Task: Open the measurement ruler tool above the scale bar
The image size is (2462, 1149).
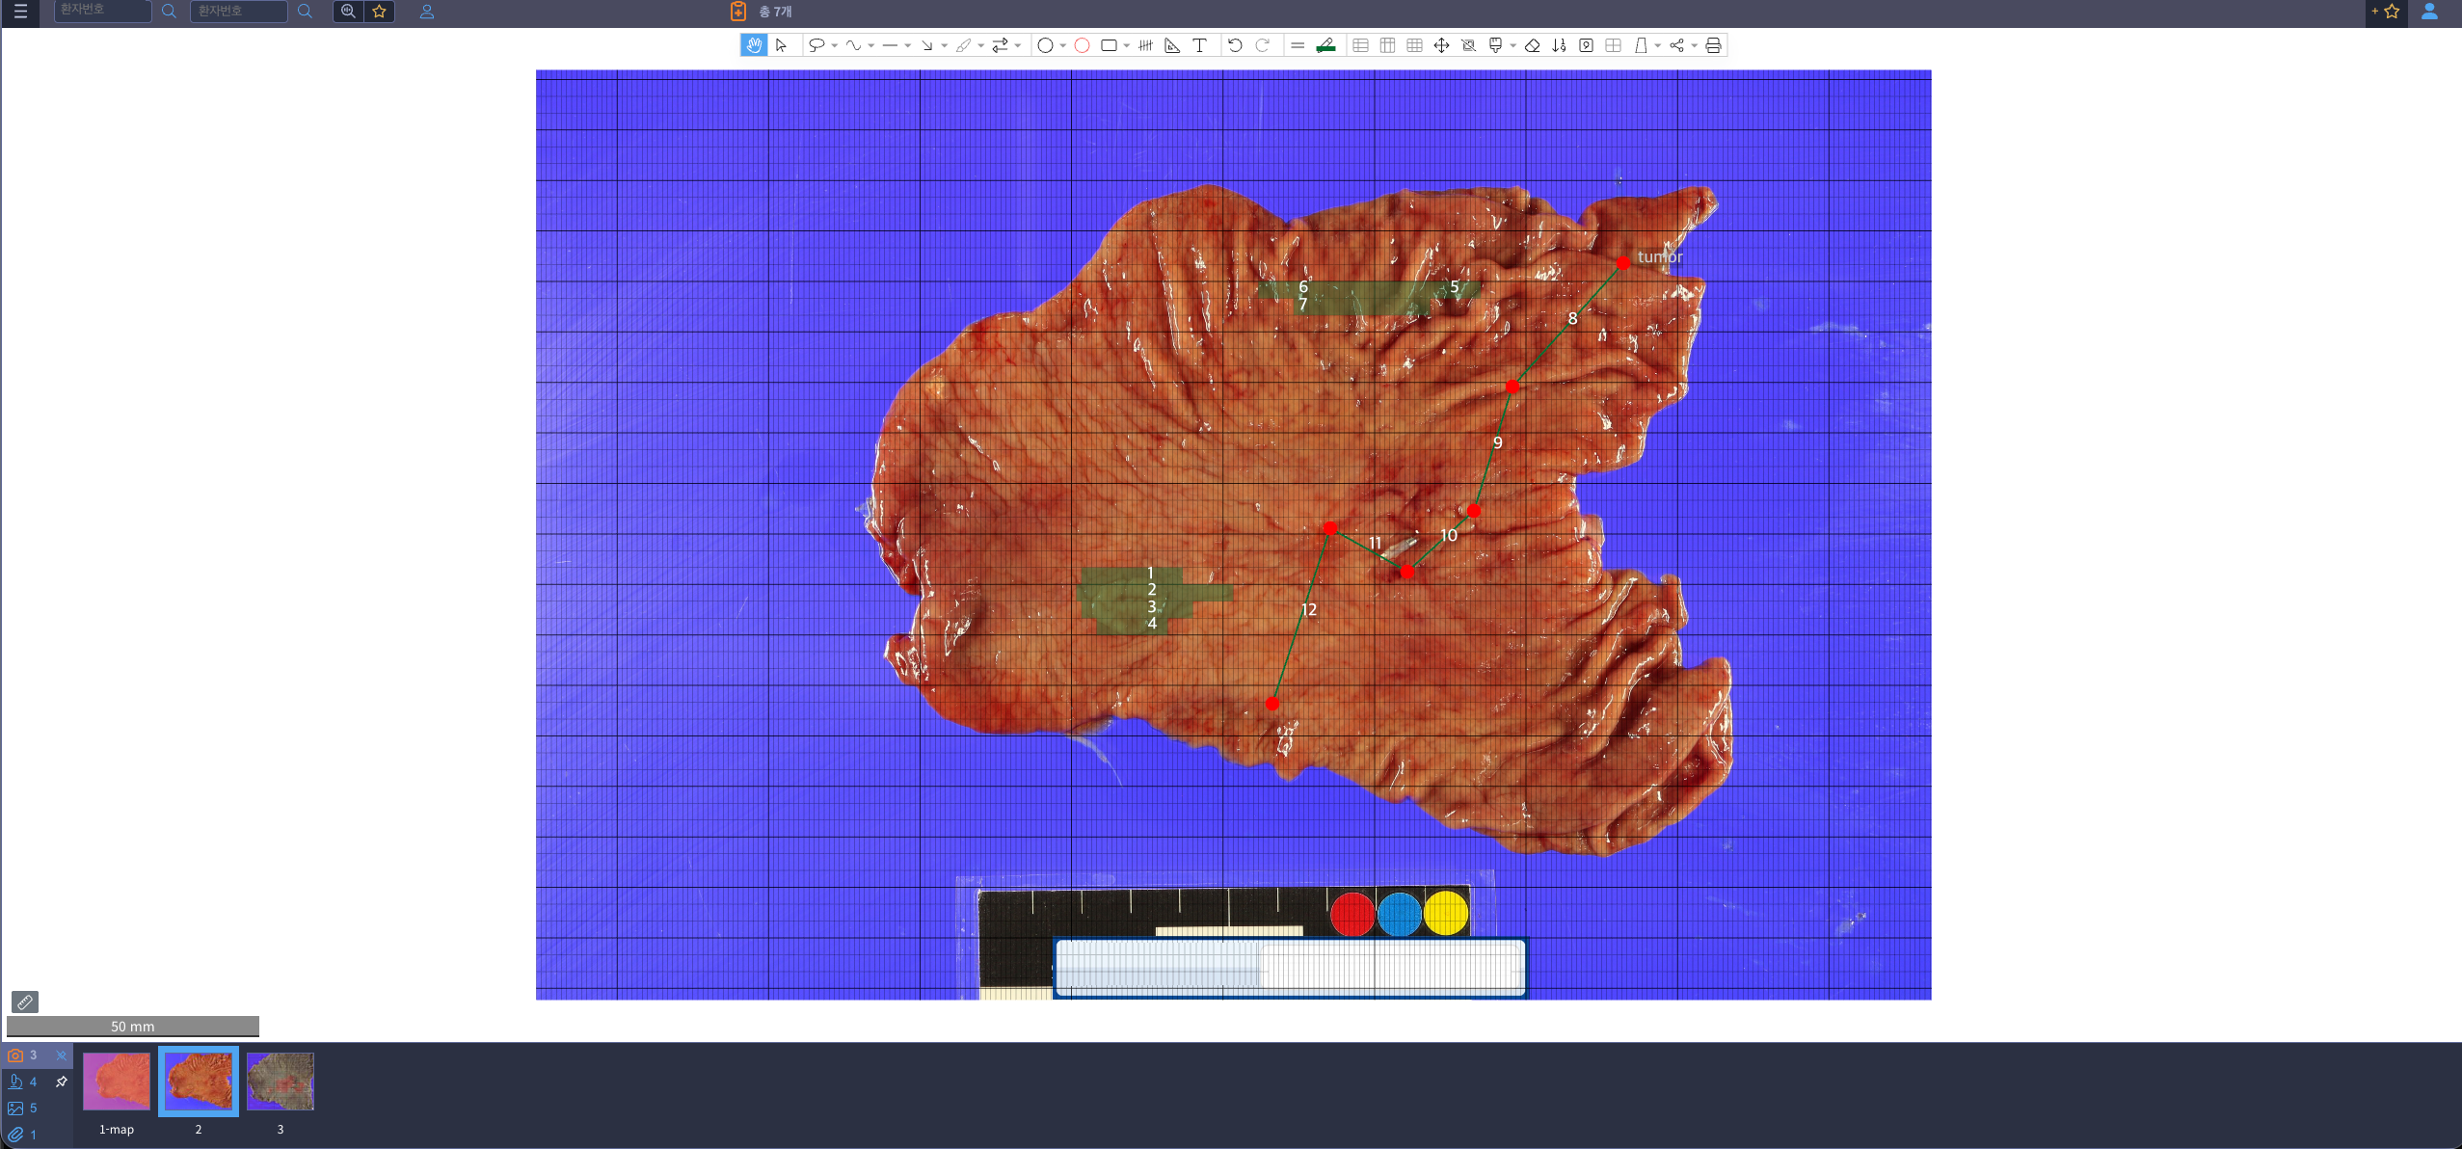Action: (25, 1002)
